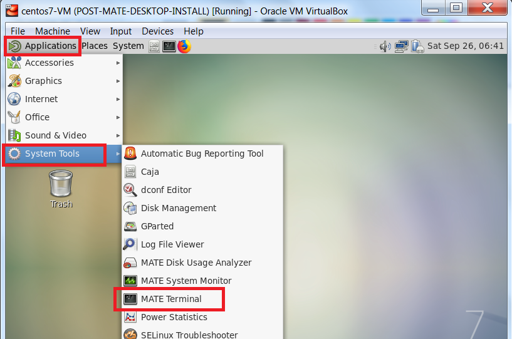Expand the Accessories submenu
The width and height of the screenshot is (512, 339).
[49, 63]
